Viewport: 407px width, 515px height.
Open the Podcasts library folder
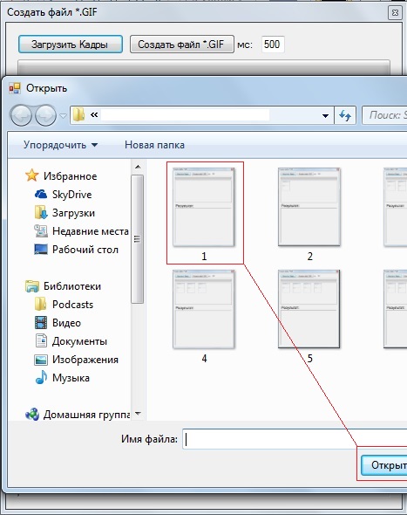73,305
